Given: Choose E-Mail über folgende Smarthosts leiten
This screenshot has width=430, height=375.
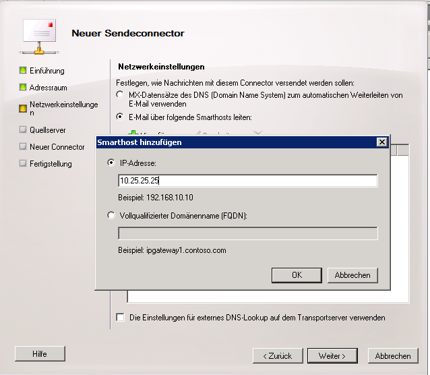Looking at the screenshot, I should [x=120, y=117].
